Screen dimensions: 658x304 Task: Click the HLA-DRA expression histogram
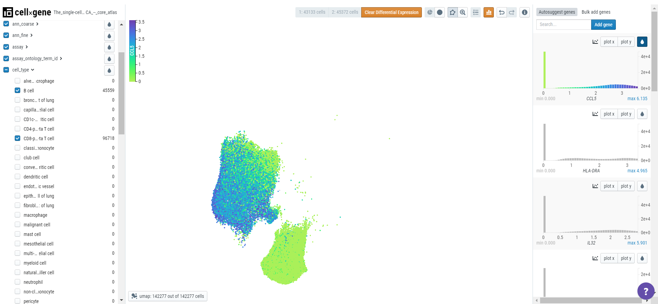[590, 142]
